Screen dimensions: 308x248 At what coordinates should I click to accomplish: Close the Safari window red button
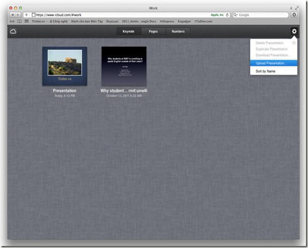(11, 8)
